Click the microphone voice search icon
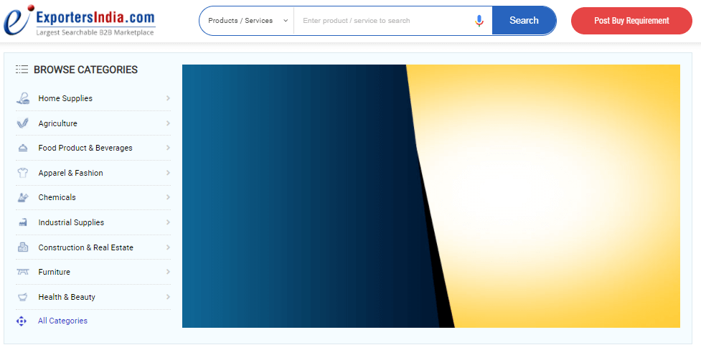701x350 pixels. click(479, 21)
